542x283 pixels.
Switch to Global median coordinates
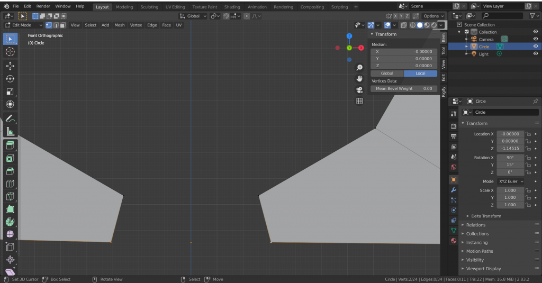(x=387, y=73)
